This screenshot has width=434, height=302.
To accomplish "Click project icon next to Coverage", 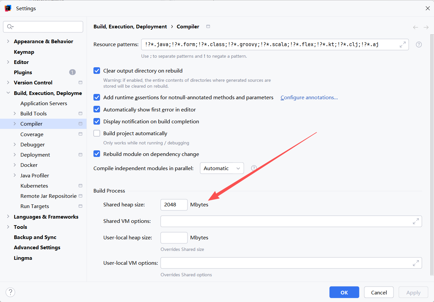I will pyautogui.click(x=80, y=134).
